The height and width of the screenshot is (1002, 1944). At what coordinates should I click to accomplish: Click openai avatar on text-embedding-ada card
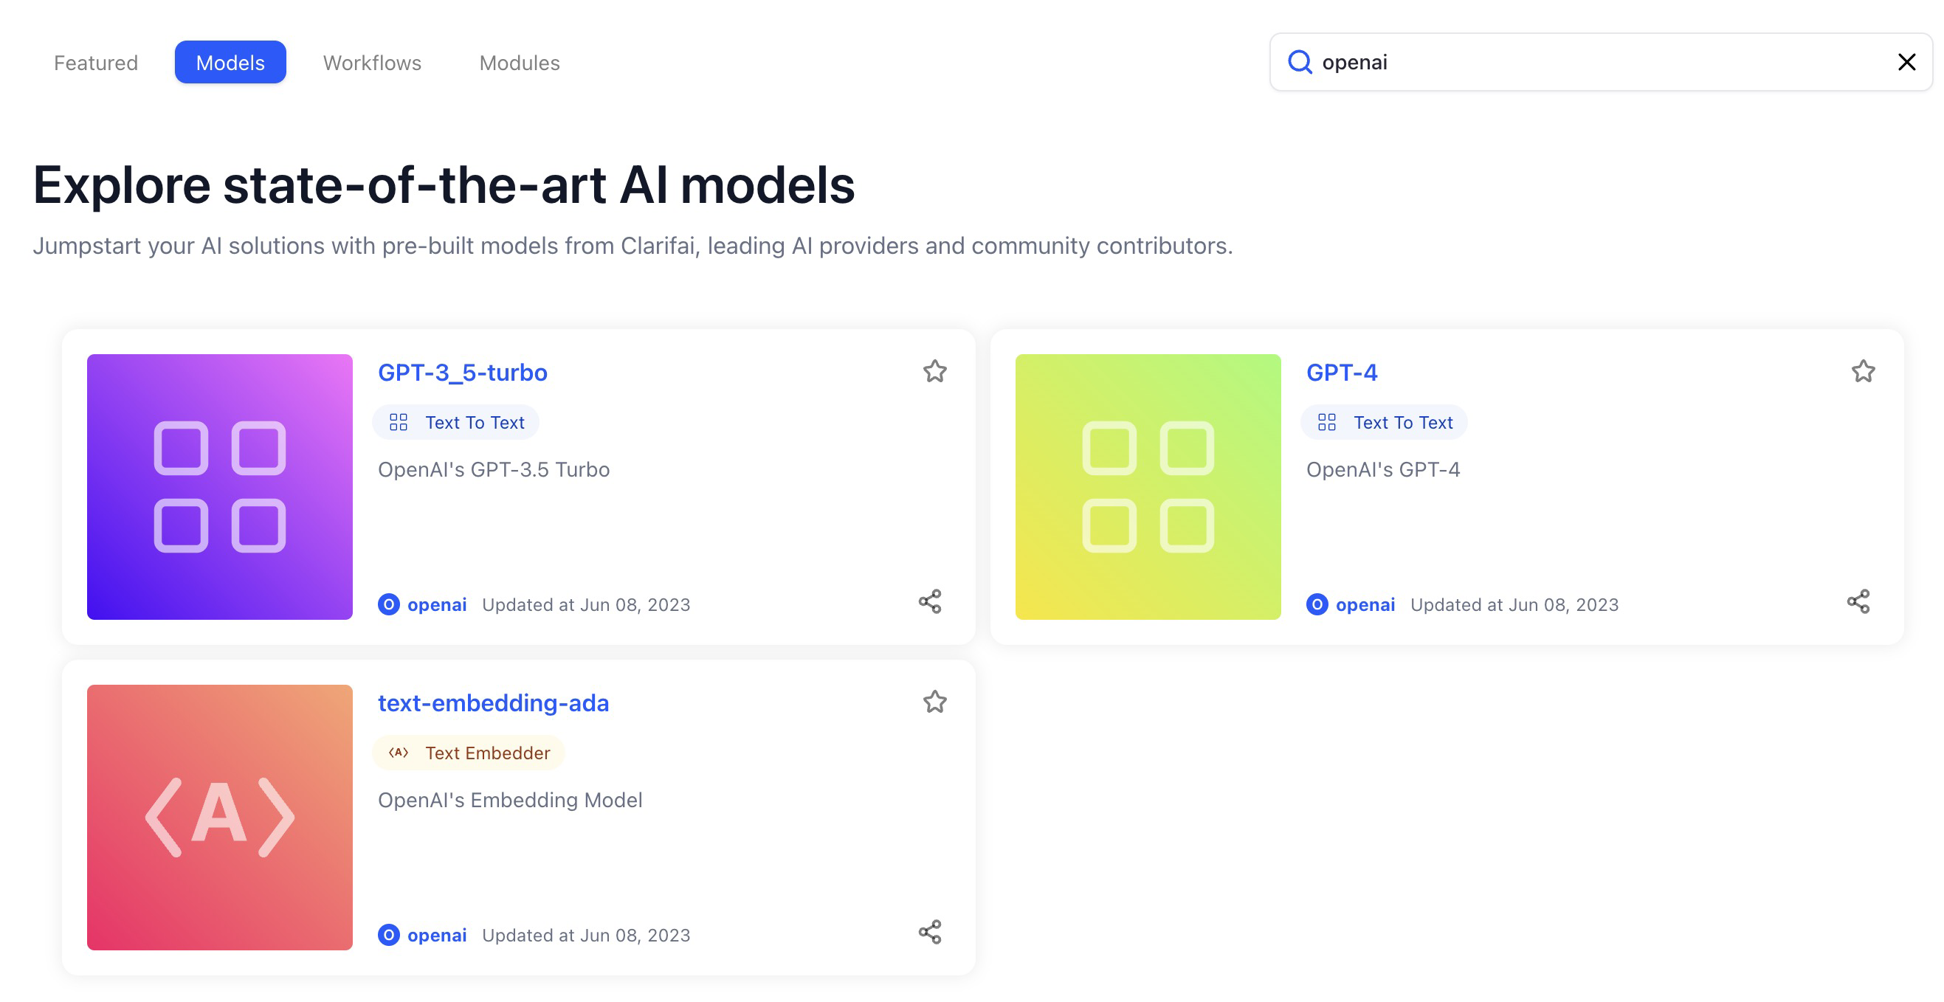[x=389, y=935]
